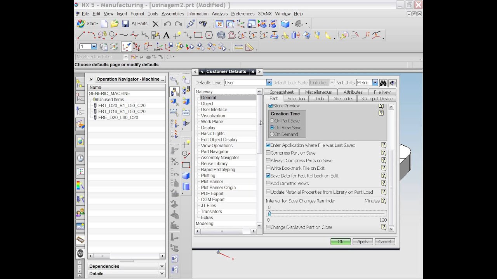Select the FRE_D20_L60_C20 tool
Viewport: 497px width, 279px height.
[x=118, y=117]
